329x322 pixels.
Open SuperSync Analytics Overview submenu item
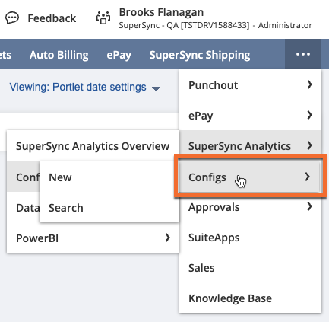point(93,146)
